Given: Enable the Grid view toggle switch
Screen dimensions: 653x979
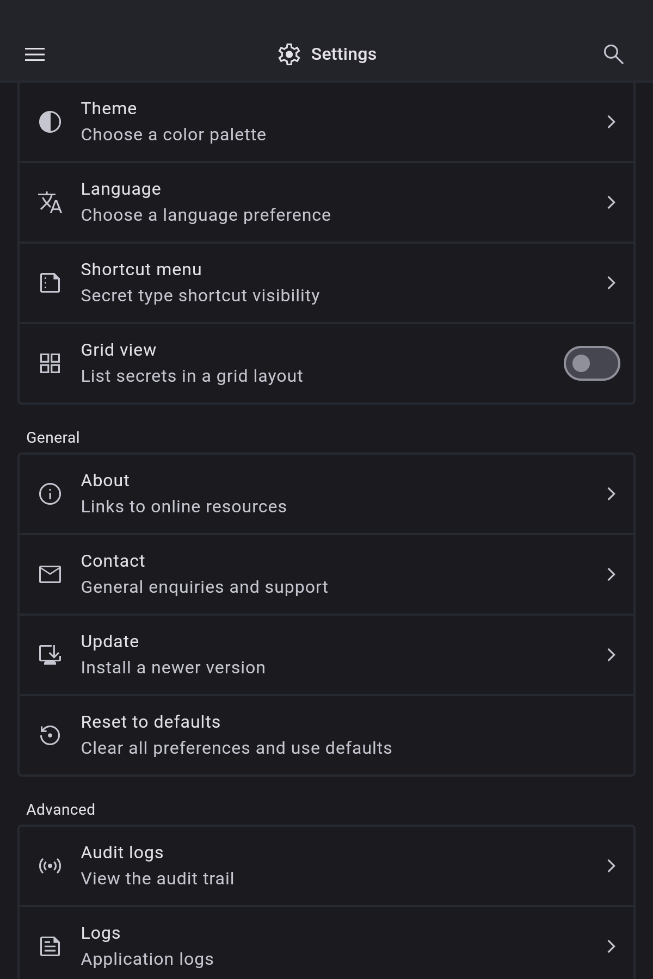Looking at the screenshot, I should tap(592, 363).
